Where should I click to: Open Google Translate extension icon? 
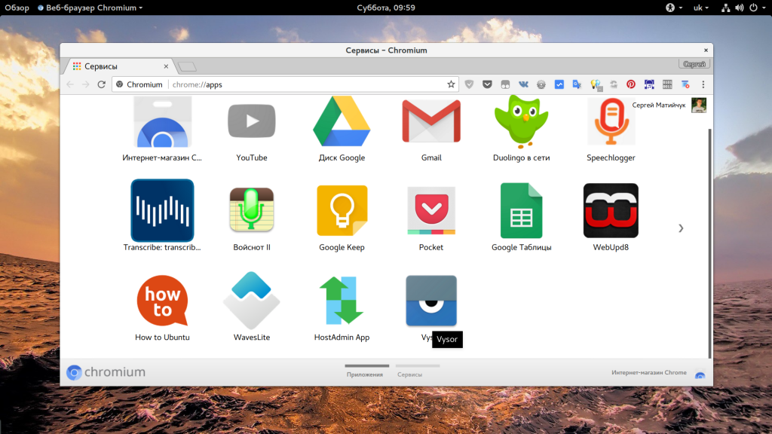tap(577, 84)
